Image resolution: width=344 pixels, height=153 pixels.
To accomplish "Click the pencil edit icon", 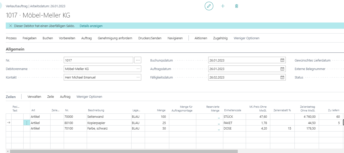I will tap(209, 6).
